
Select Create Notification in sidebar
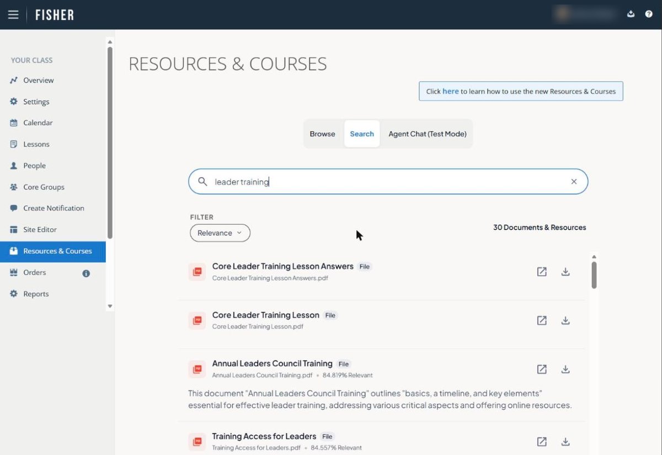click(x=53, y=208)
